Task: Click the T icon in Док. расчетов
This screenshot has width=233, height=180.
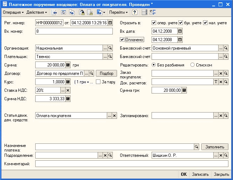Action: (216, 82)
